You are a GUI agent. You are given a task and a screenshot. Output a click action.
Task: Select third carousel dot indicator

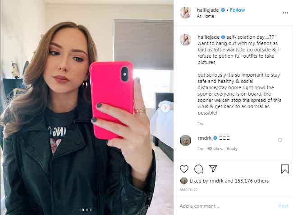91,210
